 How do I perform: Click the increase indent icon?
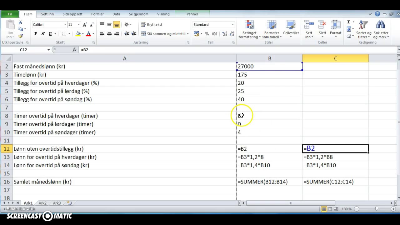[134, 34]
